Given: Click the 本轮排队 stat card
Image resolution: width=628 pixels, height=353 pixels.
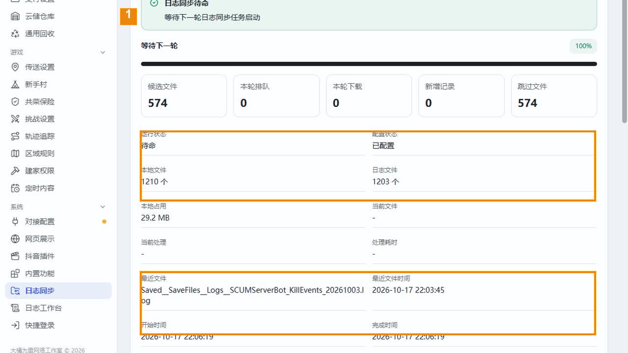Looking at the screenshot, I should tap(276, 96).
